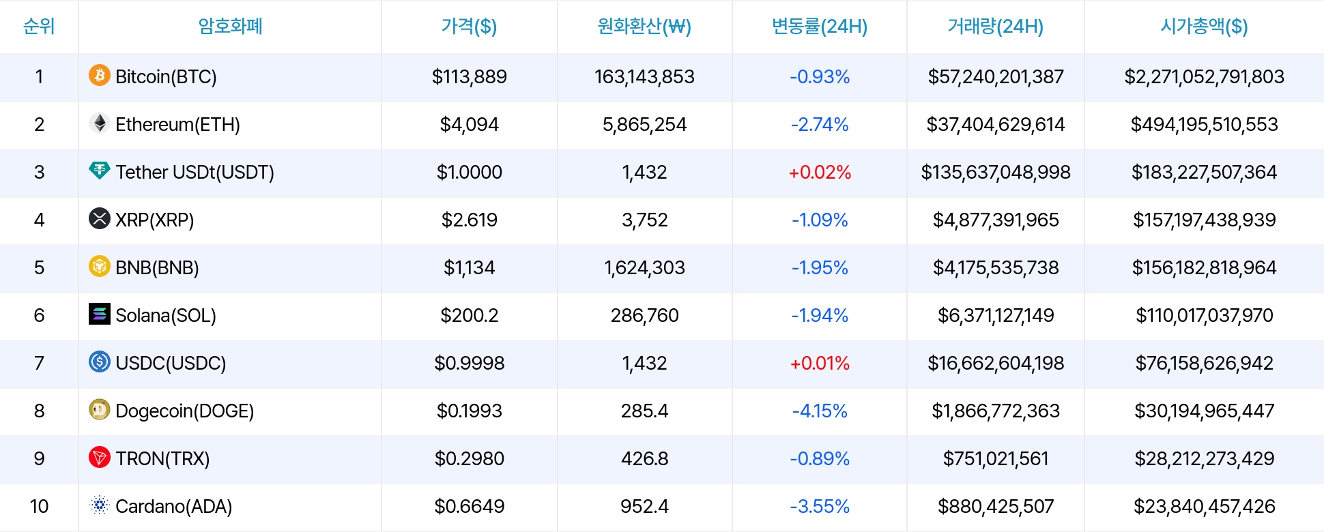Click the Cardano dotted logo icon

coord(100,505)
